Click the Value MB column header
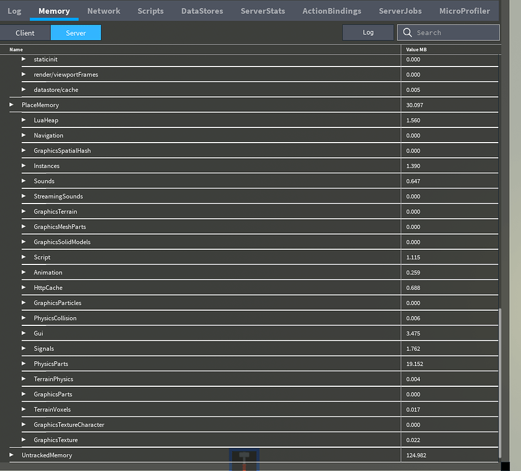 (x=416, y=50)
